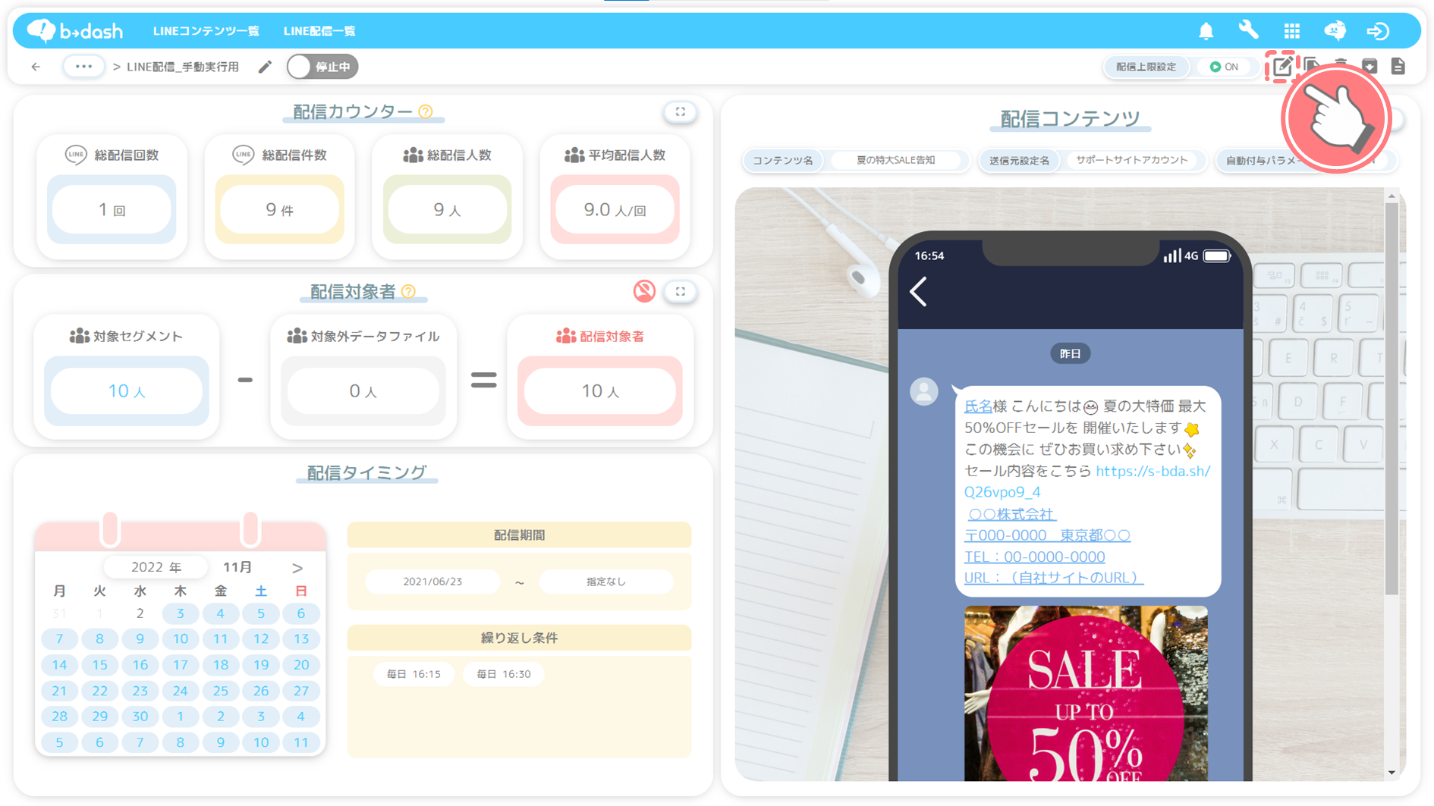Click the ○○株式会社 link
This screenshot has width=1434, height=806.
pos(1011,514)
